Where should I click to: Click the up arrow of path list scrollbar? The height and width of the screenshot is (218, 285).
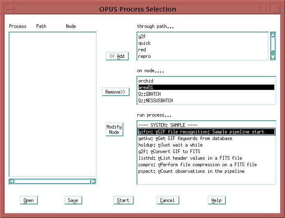(273, 35)
